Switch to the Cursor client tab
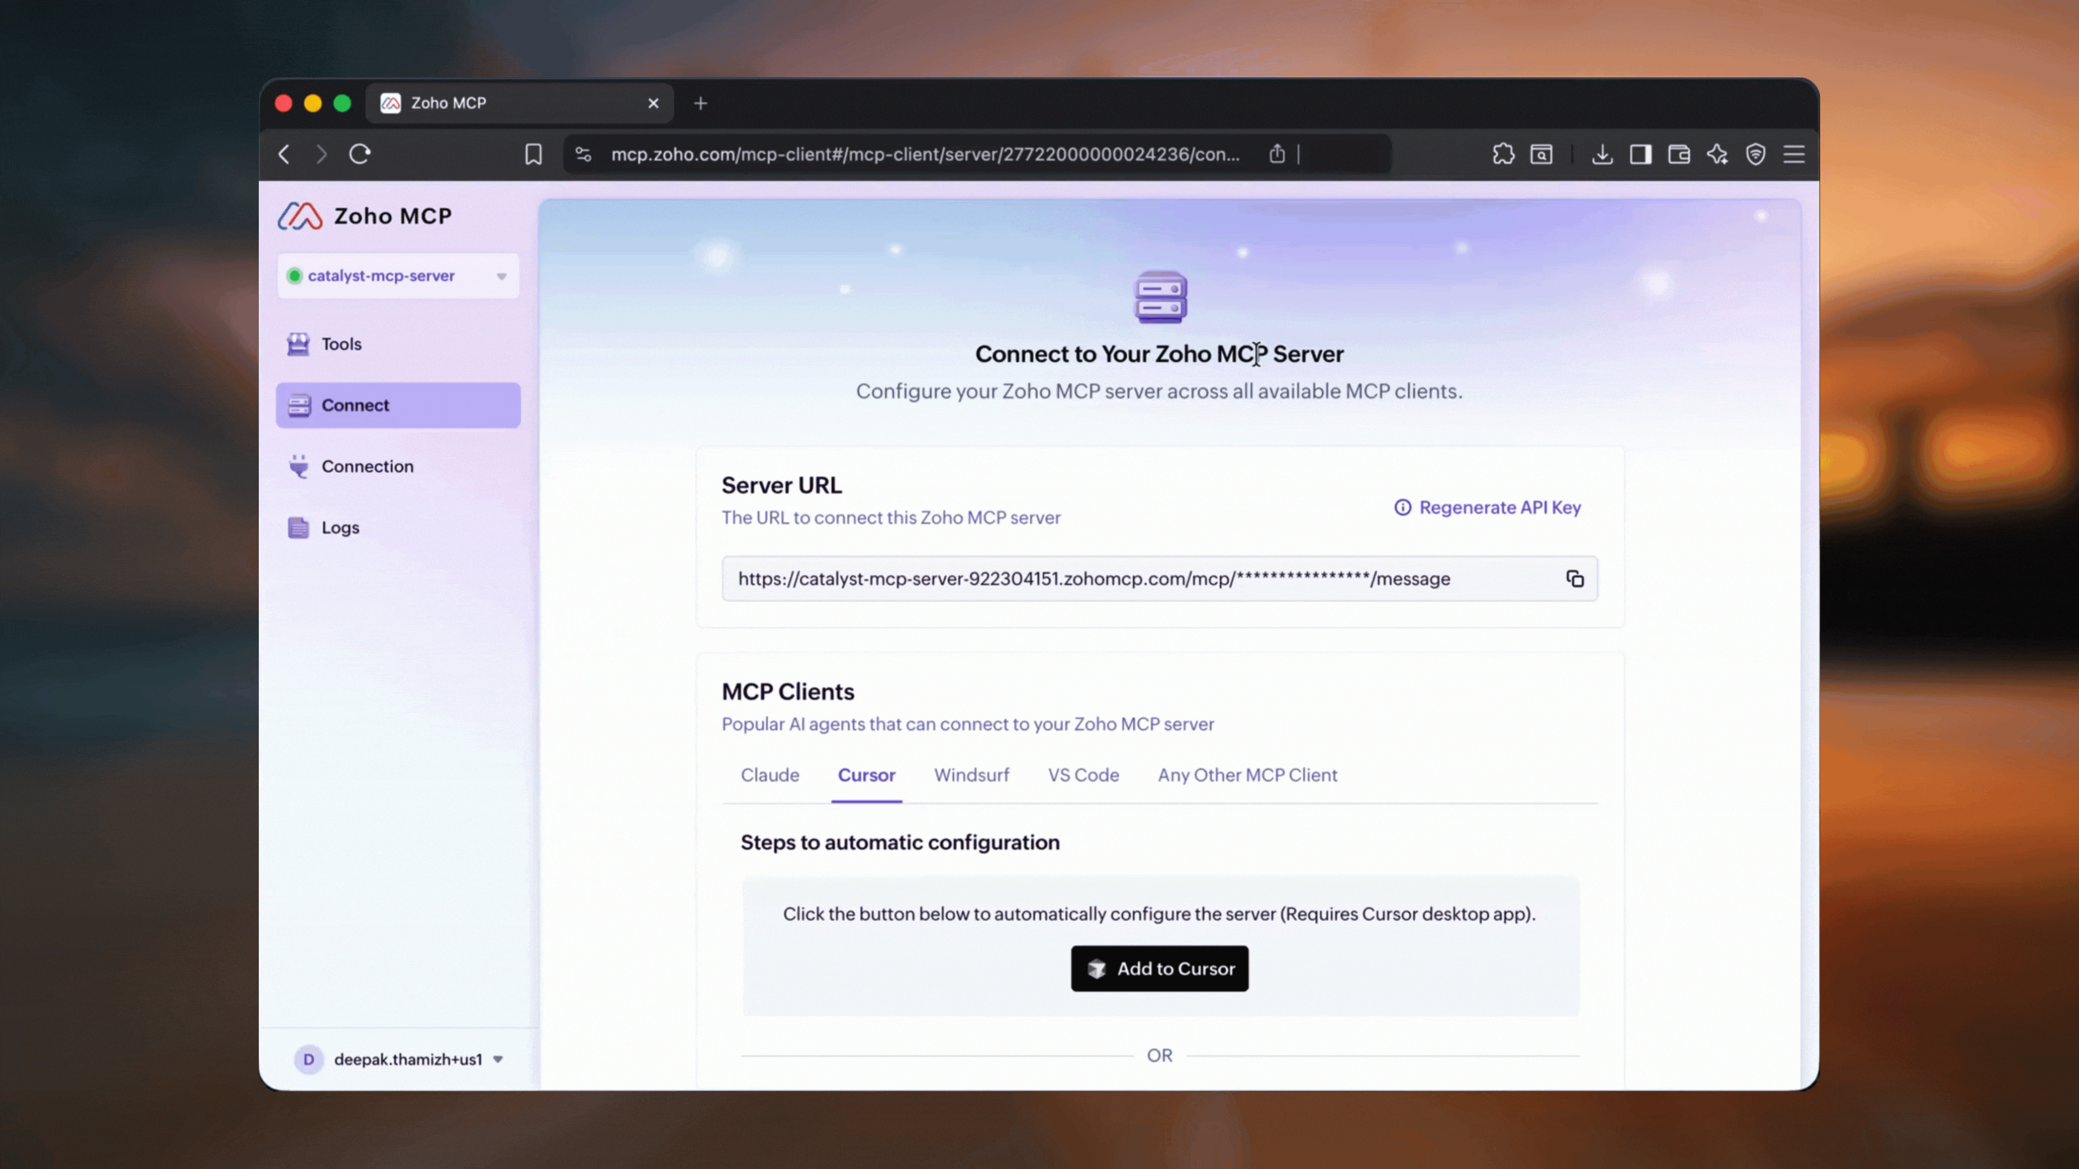This screenshot has height=1169, width=2079. click(867, 776)
